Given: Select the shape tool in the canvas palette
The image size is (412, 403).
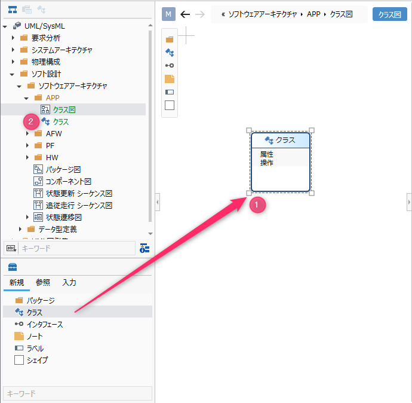Looking at the screenshot, I should point(170,105).
